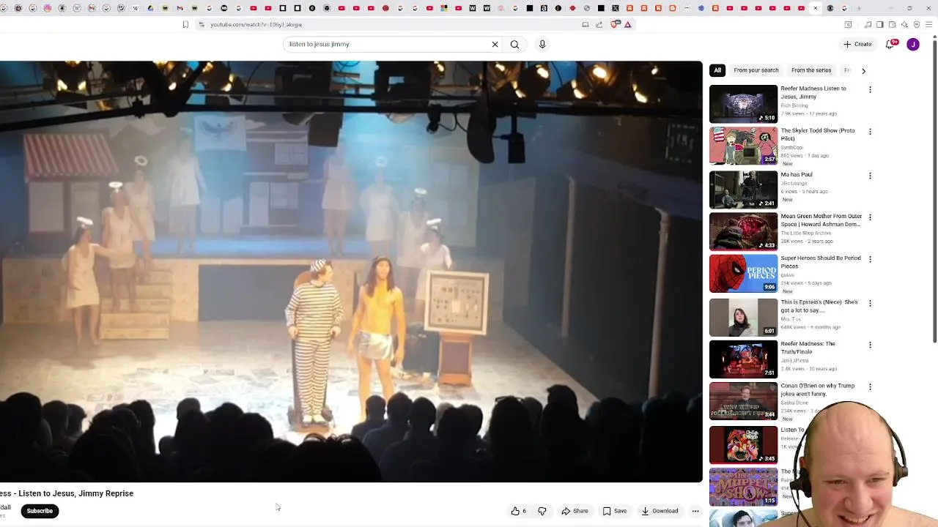Open the purple J account avatar
This screenshot has height=527, width=938.
(913, 45)
